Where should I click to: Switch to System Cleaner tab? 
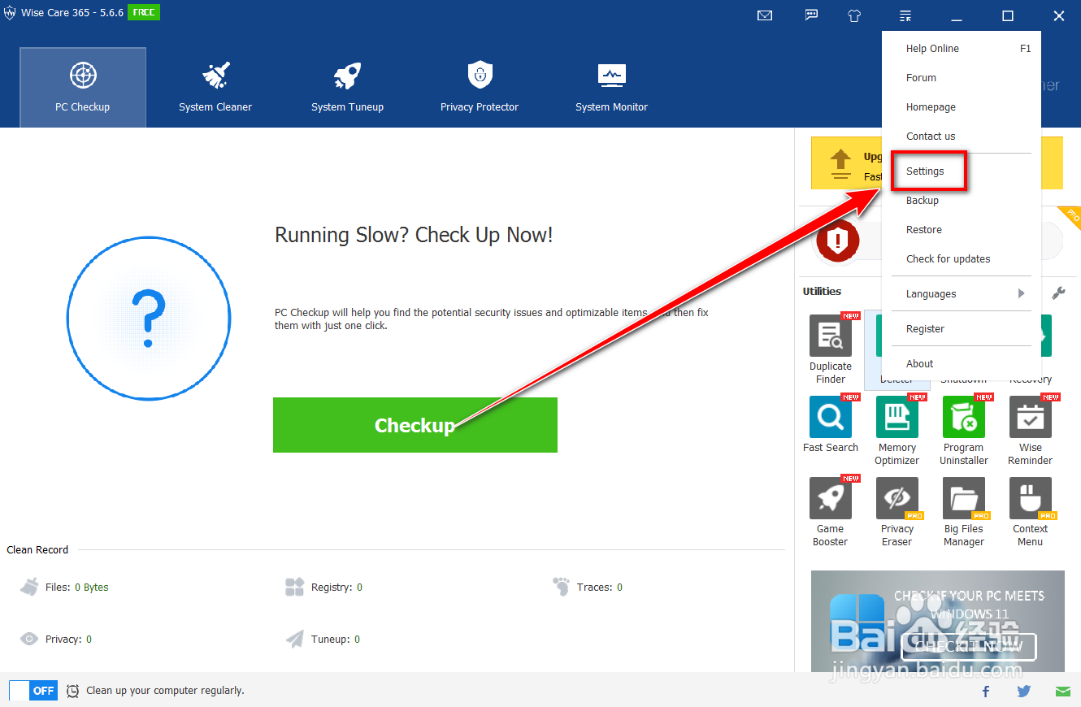coord(215,87)
